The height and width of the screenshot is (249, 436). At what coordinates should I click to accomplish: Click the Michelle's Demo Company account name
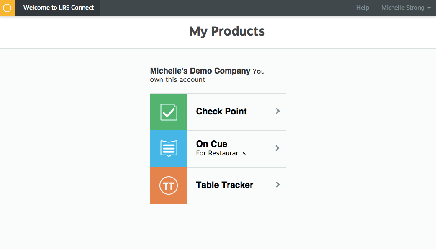coord(200,71)
